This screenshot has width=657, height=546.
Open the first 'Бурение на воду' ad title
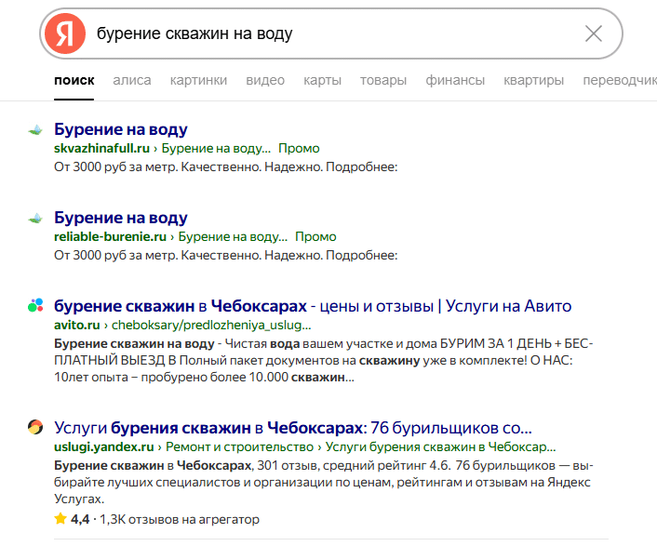[121, 129]
